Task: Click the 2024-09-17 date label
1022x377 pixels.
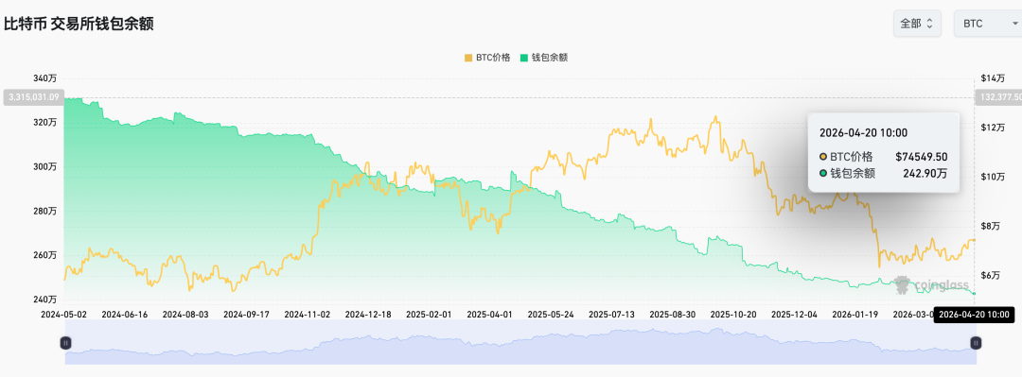Action: coord(247,314)
